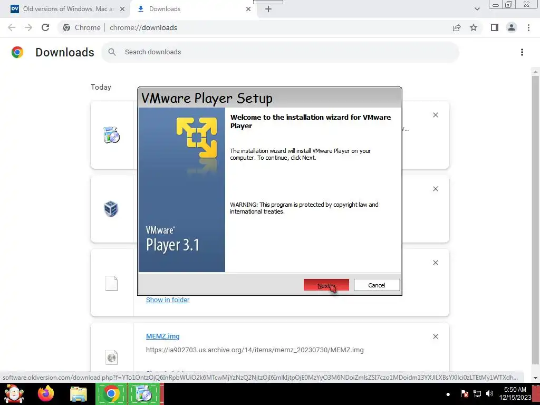Launch Firefox from taskbar
The width and height of the screenshot is (540, 405).
[x=46, y=393]
